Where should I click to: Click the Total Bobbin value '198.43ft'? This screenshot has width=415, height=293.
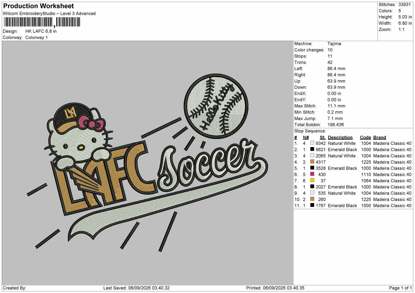336,125
